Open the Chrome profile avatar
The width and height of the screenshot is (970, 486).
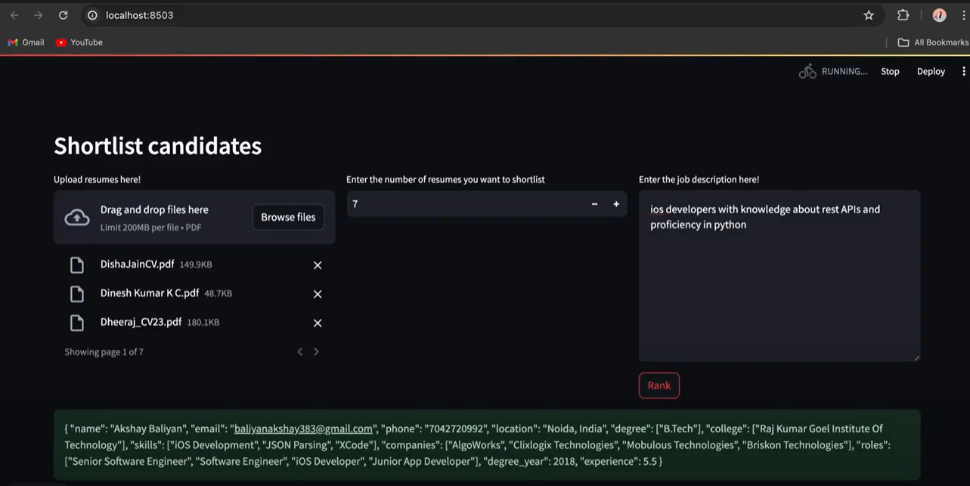[x=940, y=15]
